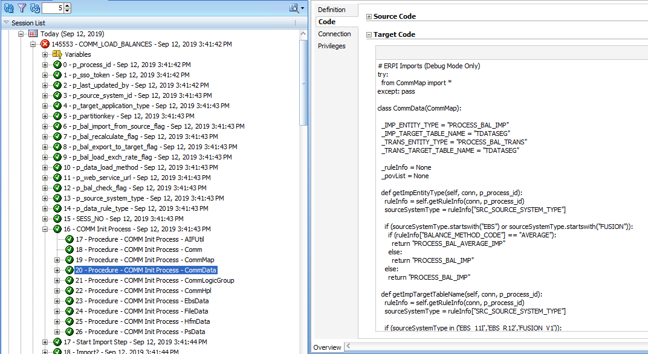This screenshot has width=648, height=354.
Task: Click the green status icon for 5 - p_partitionkey
Action: click(x=57, y=116)
